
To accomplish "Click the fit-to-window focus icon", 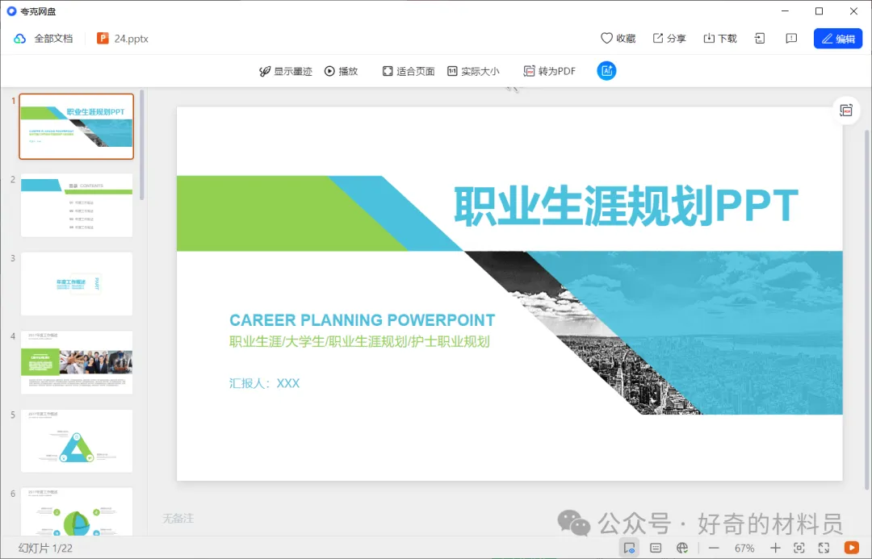I will pos(799,548).
